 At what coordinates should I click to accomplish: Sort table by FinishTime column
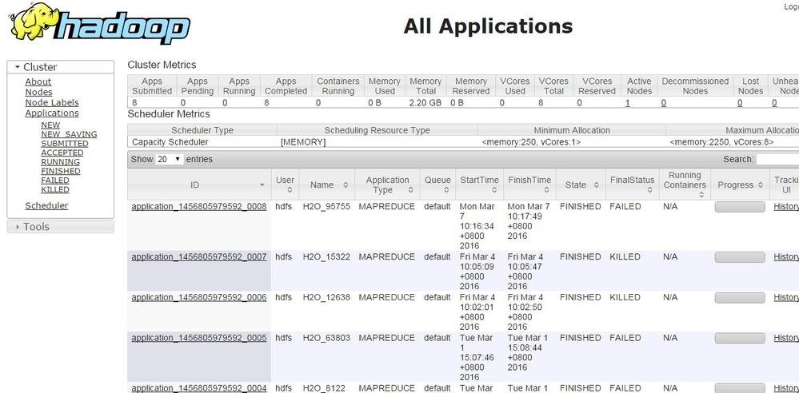tap(529, 185)
